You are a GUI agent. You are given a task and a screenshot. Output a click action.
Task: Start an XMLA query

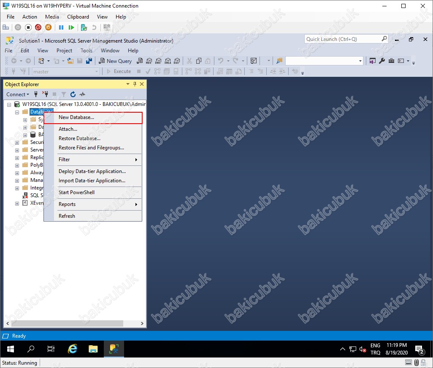tap(168, 61)
